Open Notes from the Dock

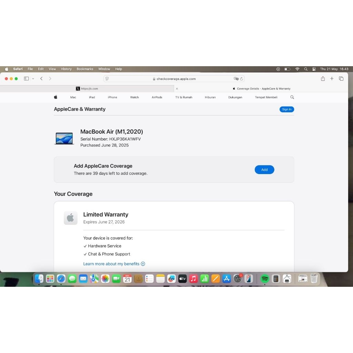(161, 279)
